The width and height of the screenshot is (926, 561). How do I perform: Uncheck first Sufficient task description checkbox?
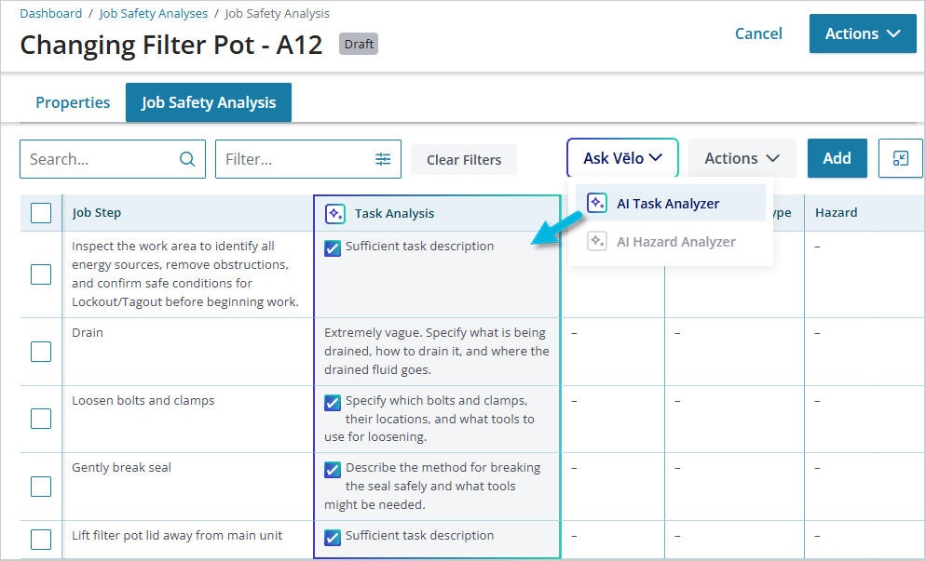coord(333,247)
